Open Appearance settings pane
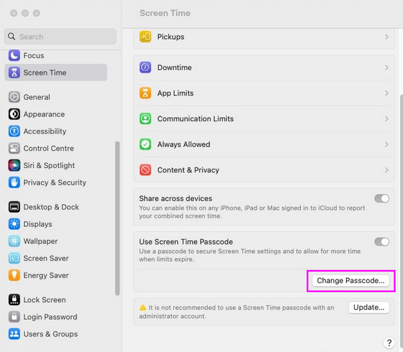The height and width of the screenshot is (352, 403). pos(56,114)
